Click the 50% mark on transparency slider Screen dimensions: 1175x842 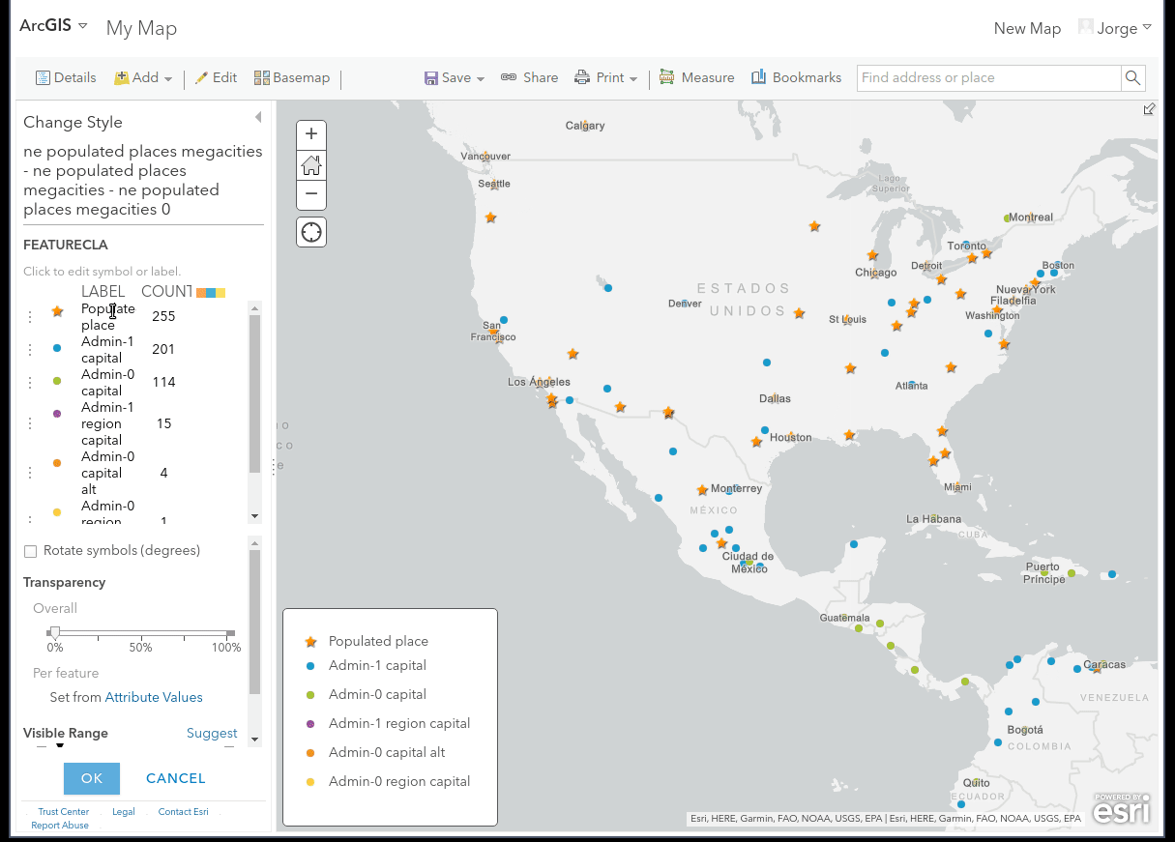tap(141, 648)
